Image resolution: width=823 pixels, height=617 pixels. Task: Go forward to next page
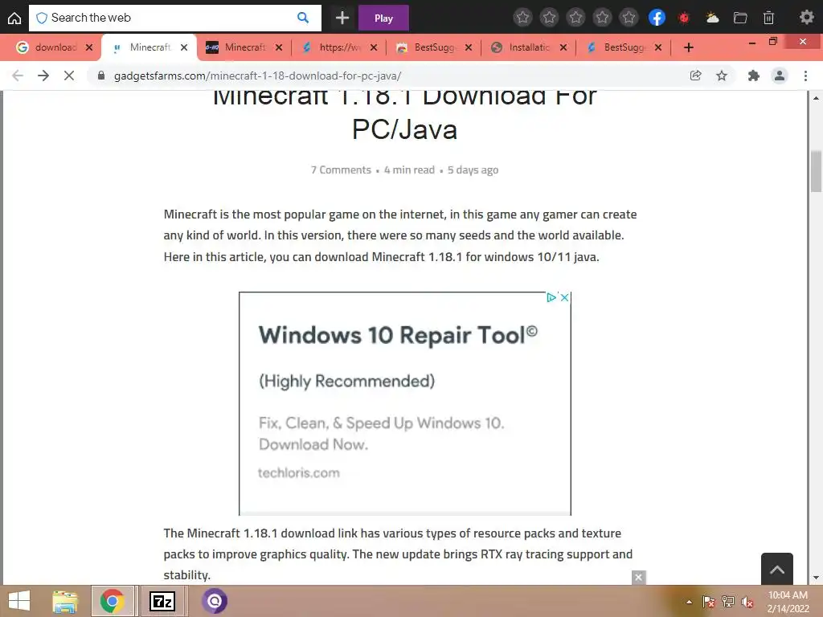(43, 76)
